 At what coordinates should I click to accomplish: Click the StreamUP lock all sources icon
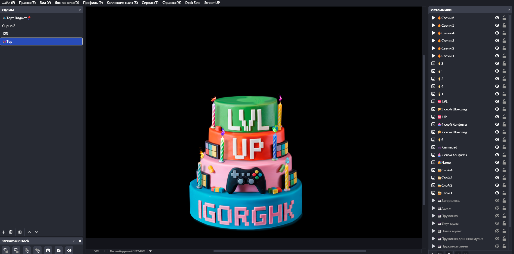point(6,250)
